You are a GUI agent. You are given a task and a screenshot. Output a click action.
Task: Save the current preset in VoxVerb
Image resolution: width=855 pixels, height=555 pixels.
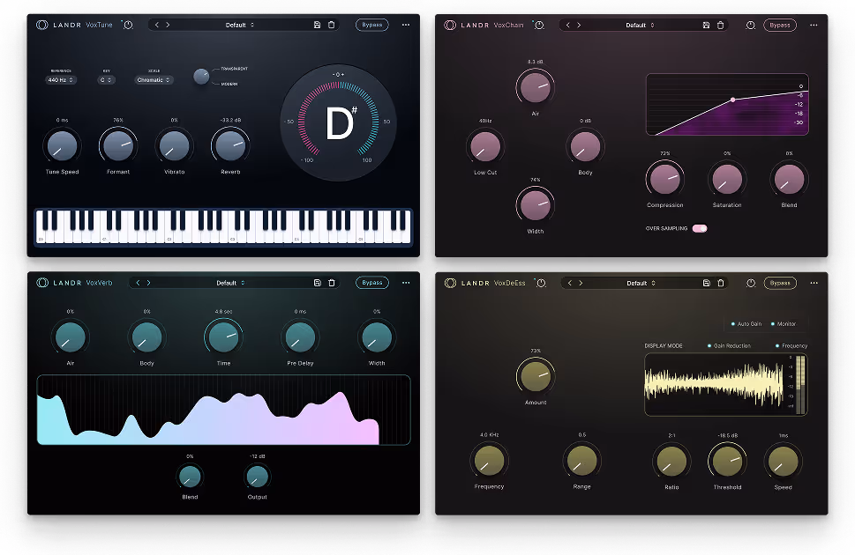[318, 283]
